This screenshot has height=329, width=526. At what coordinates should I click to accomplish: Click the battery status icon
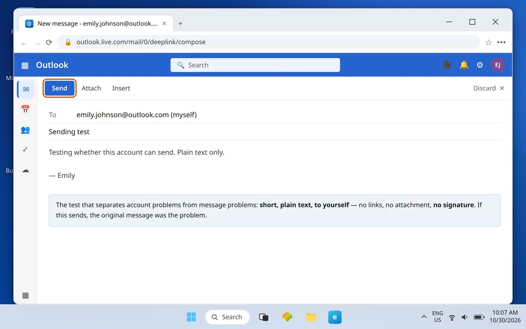pyautogui.click(x=479, y=317)
